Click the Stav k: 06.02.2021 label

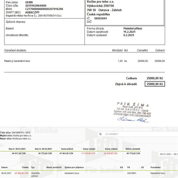pos(43,149)
